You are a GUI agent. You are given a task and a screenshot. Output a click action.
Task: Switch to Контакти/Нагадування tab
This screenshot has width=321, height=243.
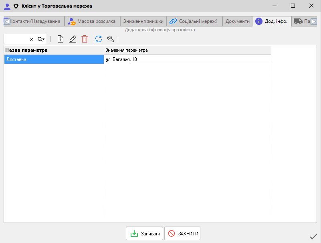click(x=35, y=21)
